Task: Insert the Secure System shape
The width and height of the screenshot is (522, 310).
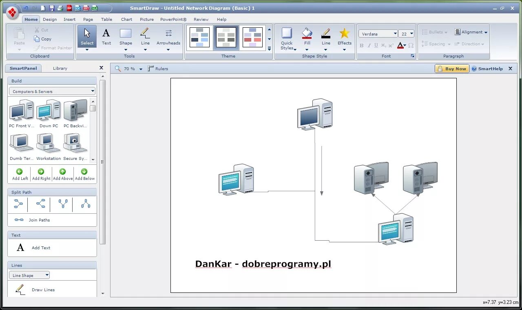Action: 75,147
